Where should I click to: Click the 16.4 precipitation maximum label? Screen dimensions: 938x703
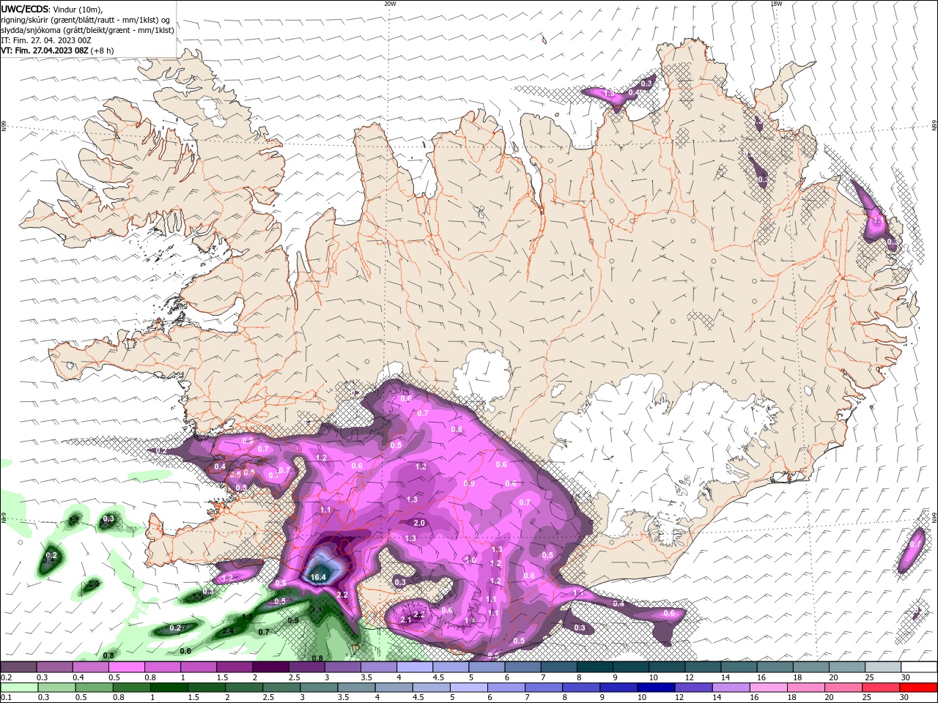[317, 577]
